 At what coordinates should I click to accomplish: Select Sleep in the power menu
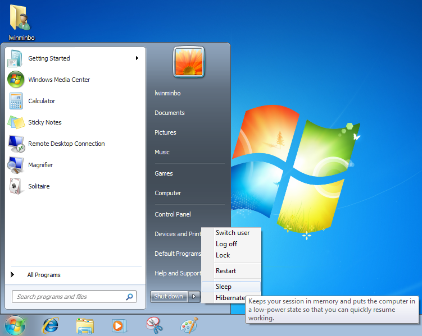click(x=231, y=287)
